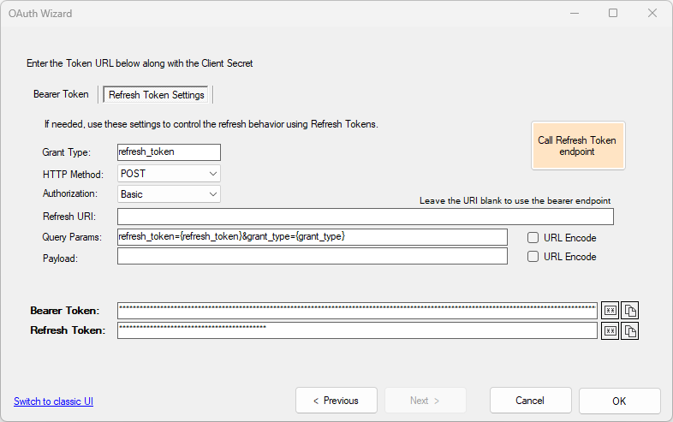The width and height of the screenshot is (673, 422).
Task: Go back with the Previous button
Action: pyautogui.click(x=336, y=401)
